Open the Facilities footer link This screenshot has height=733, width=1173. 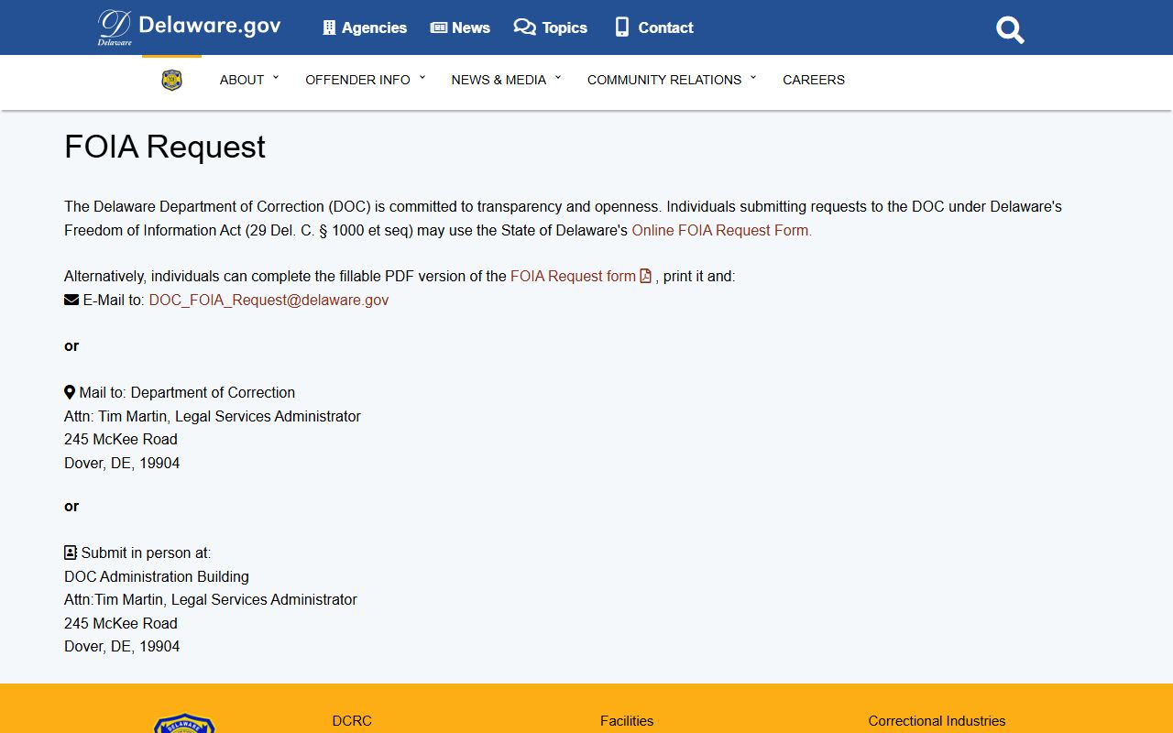[x=627, y=721]
